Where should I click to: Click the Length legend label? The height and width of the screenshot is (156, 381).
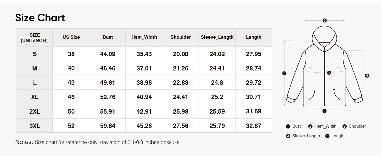(x=338, y=136)
